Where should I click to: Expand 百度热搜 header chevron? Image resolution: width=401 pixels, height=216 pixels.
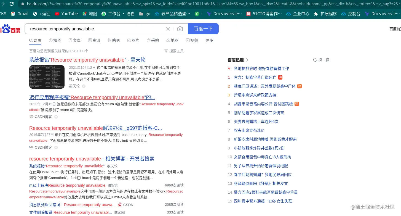(x=247, y=60)
